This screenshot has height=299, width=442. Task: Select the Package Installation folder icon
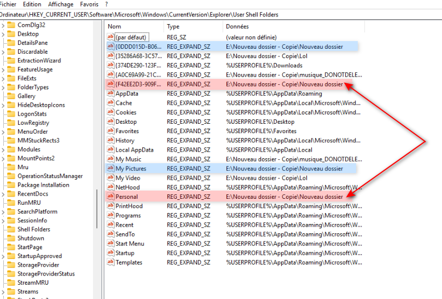[x=11, y=185]
